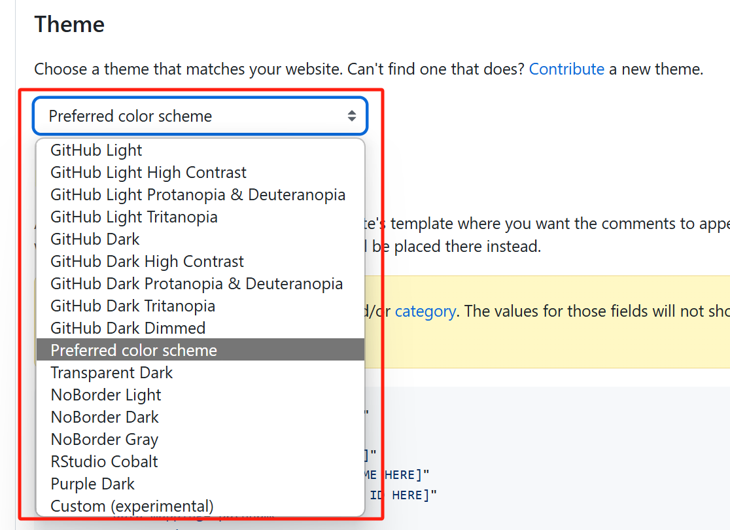The height and width of the screenshot is (530, 730).
Task: Select the GitHub Light theme option
Action: (97, 150)
